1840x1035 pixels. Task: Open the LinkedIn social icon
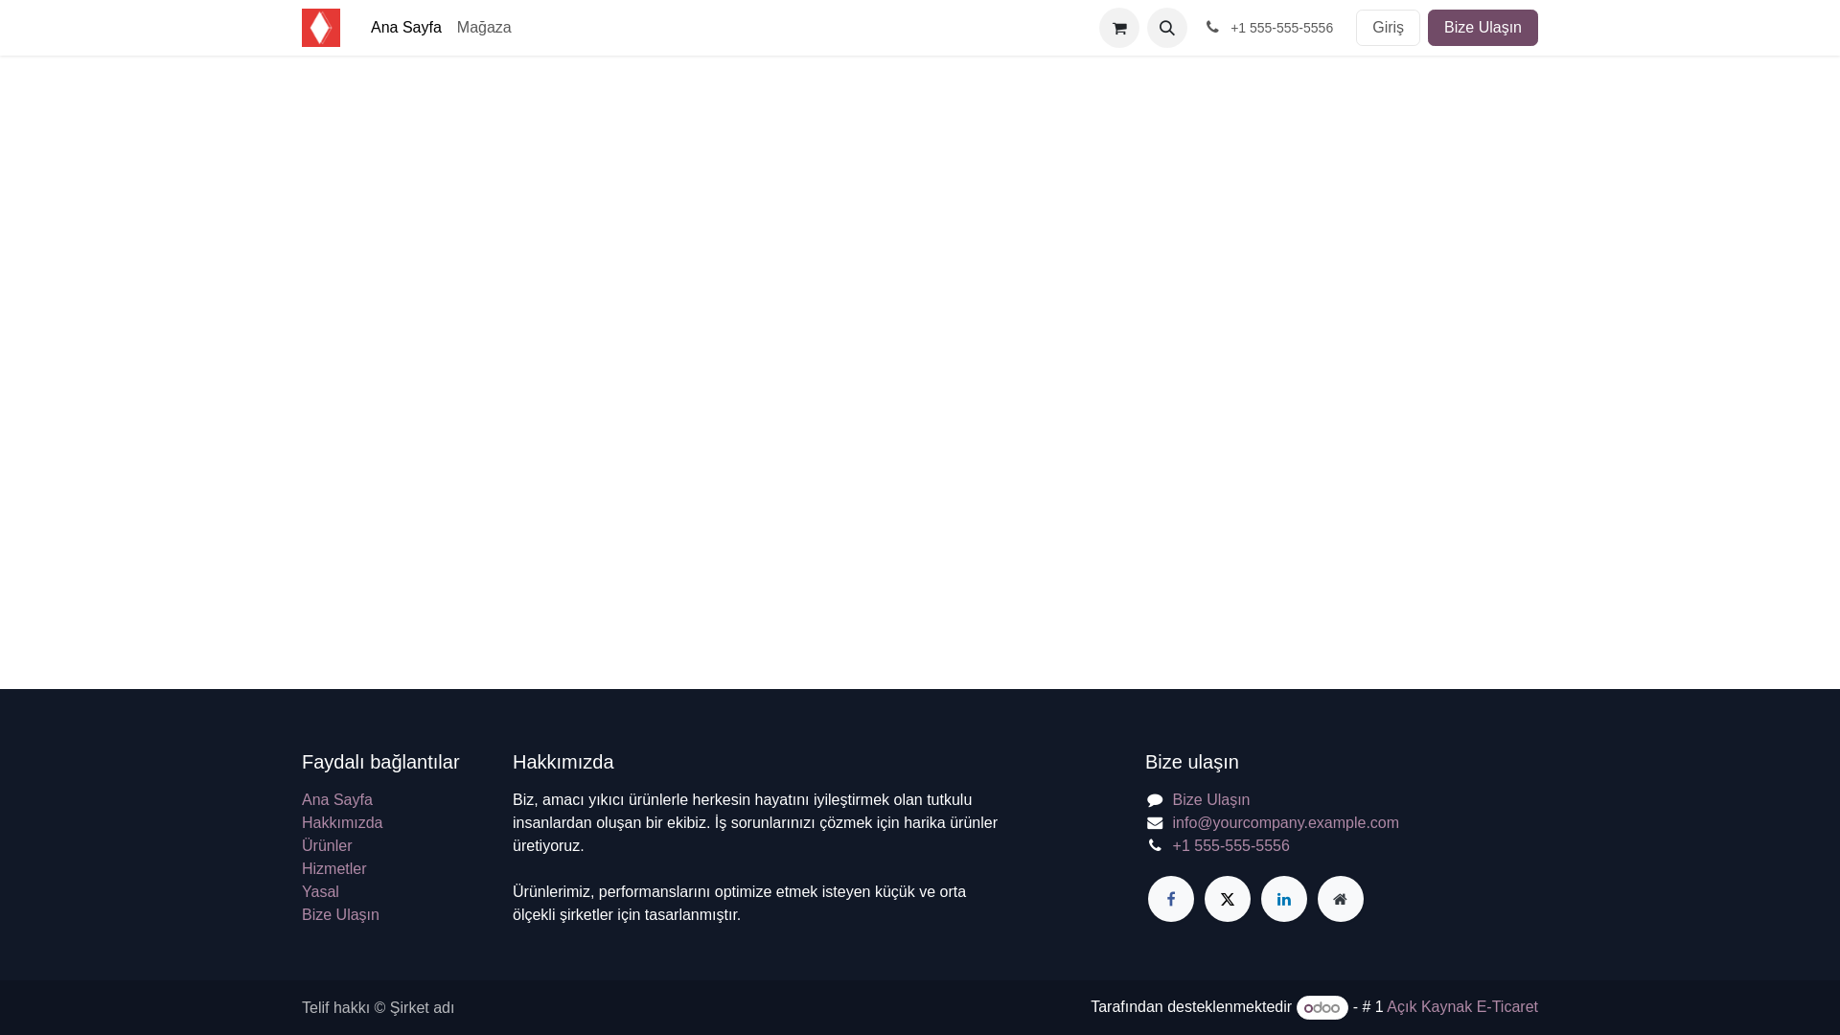coord(1284,899)
